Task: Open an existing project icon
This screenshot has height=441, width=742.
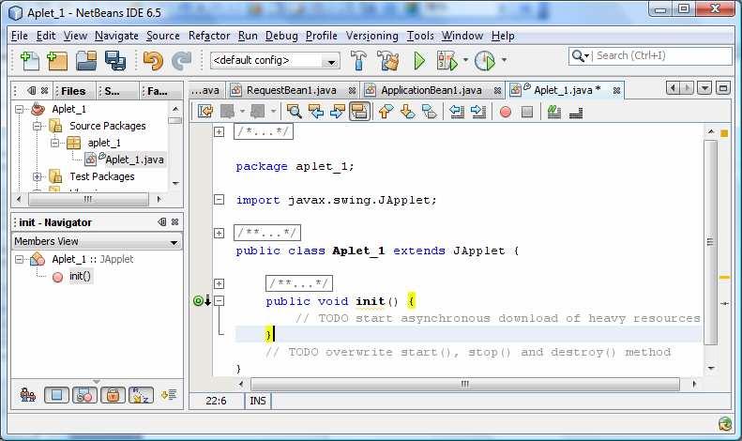Action: (x=86, y=61)
